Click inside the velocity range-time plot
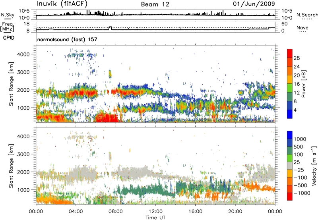Screen dimensions: 318x220 pos(155,166)
